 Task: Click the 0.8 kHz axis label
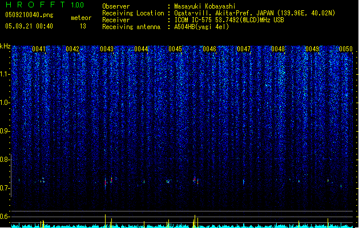pos(5,160)
